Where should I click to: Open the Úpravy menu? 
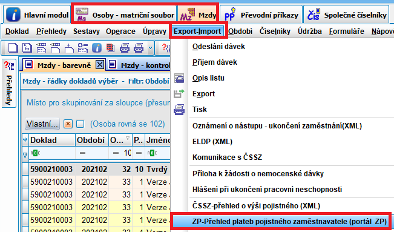click(154, 31)
